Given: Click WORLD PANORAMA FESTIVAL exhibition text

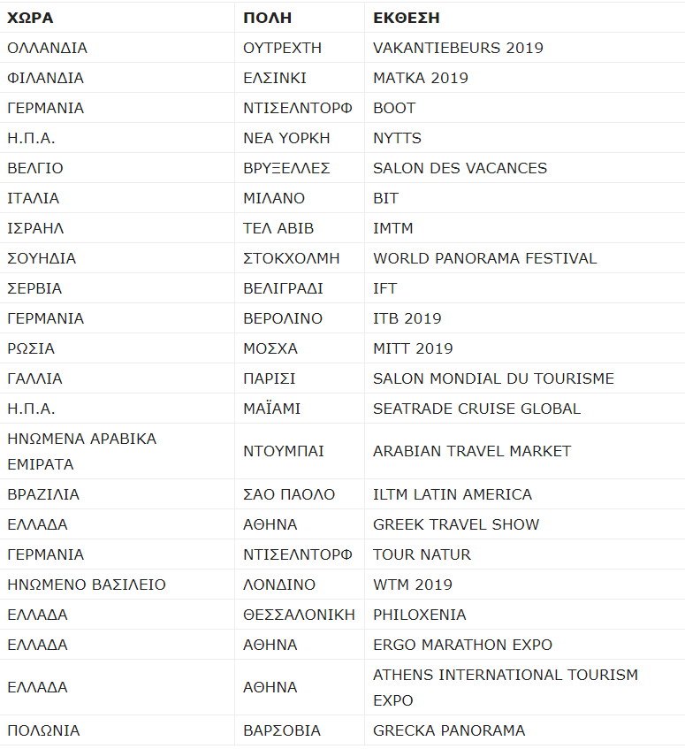Looking at the screenshot, I should (484, 258).
